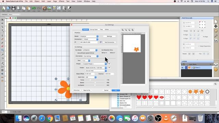Open the Holder blade dropdown
Screen dimensions: 219x123
[x=96, y=68]
